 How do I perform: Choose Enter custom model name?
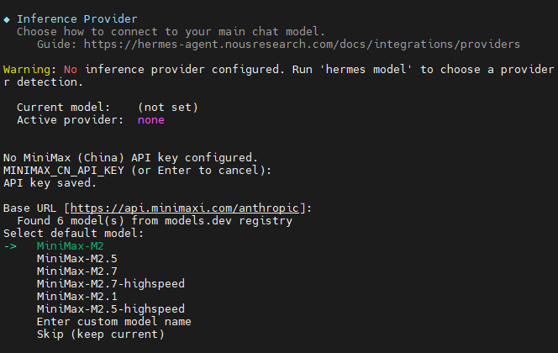114,322
